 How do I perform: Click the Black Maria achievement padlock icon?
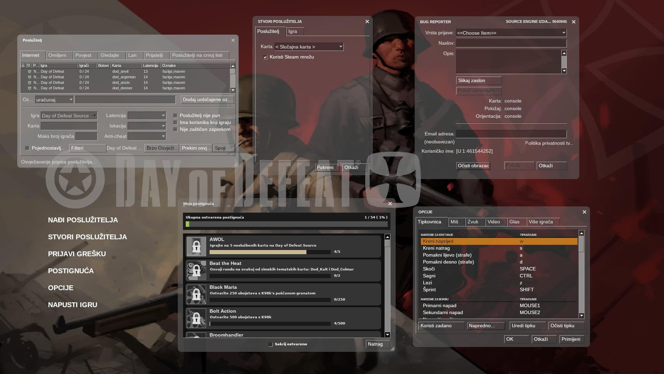click(x=196, y=294)
